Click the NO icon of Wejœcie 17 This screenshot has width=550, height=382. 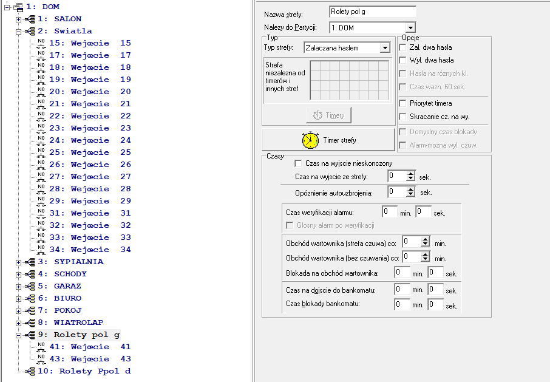(41, 55)
